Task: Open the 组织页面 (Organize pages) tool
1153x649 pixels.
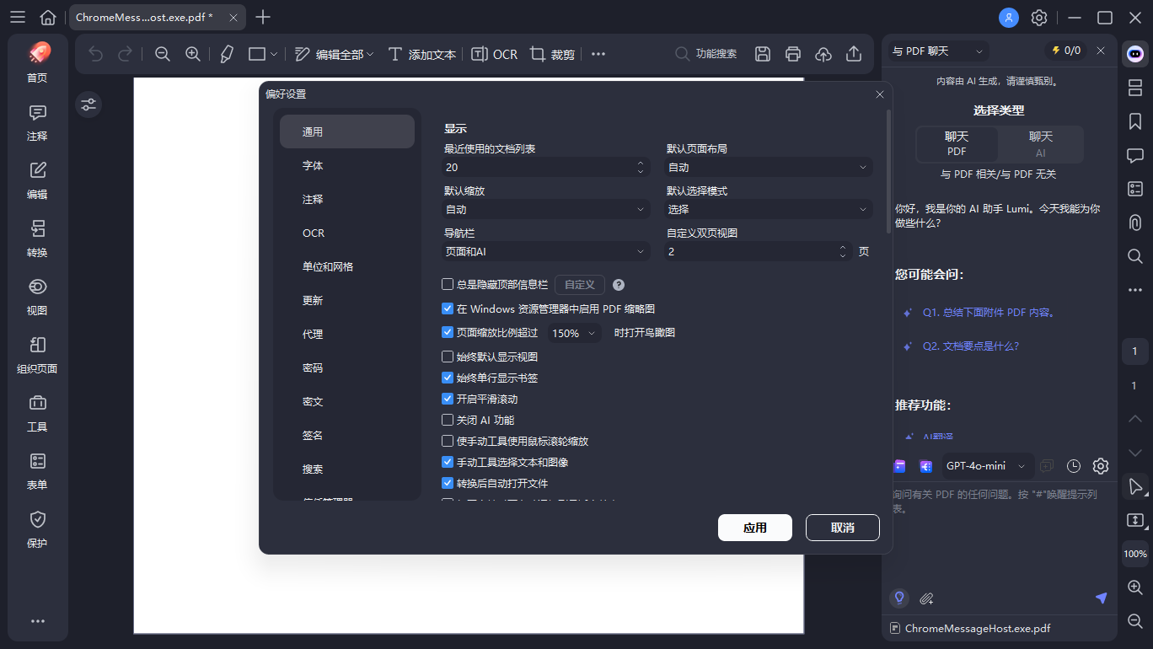Action: coord(37,356)
